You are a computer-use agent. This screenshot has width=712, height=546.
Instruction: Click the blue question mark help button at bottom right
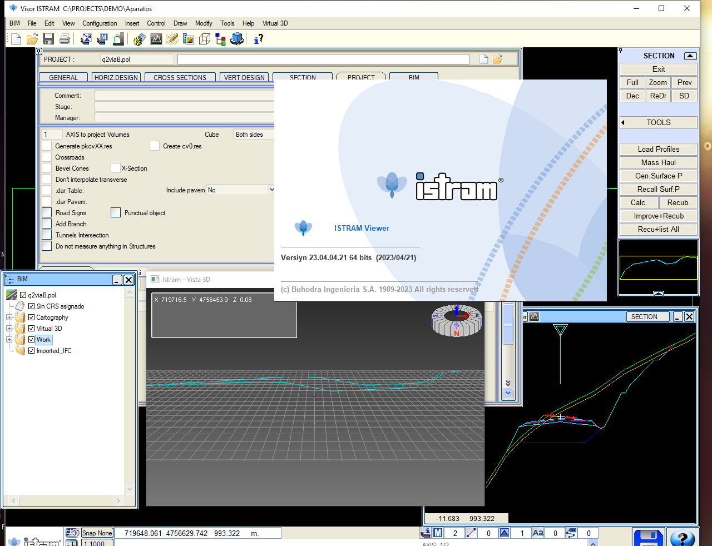[683, 538]
